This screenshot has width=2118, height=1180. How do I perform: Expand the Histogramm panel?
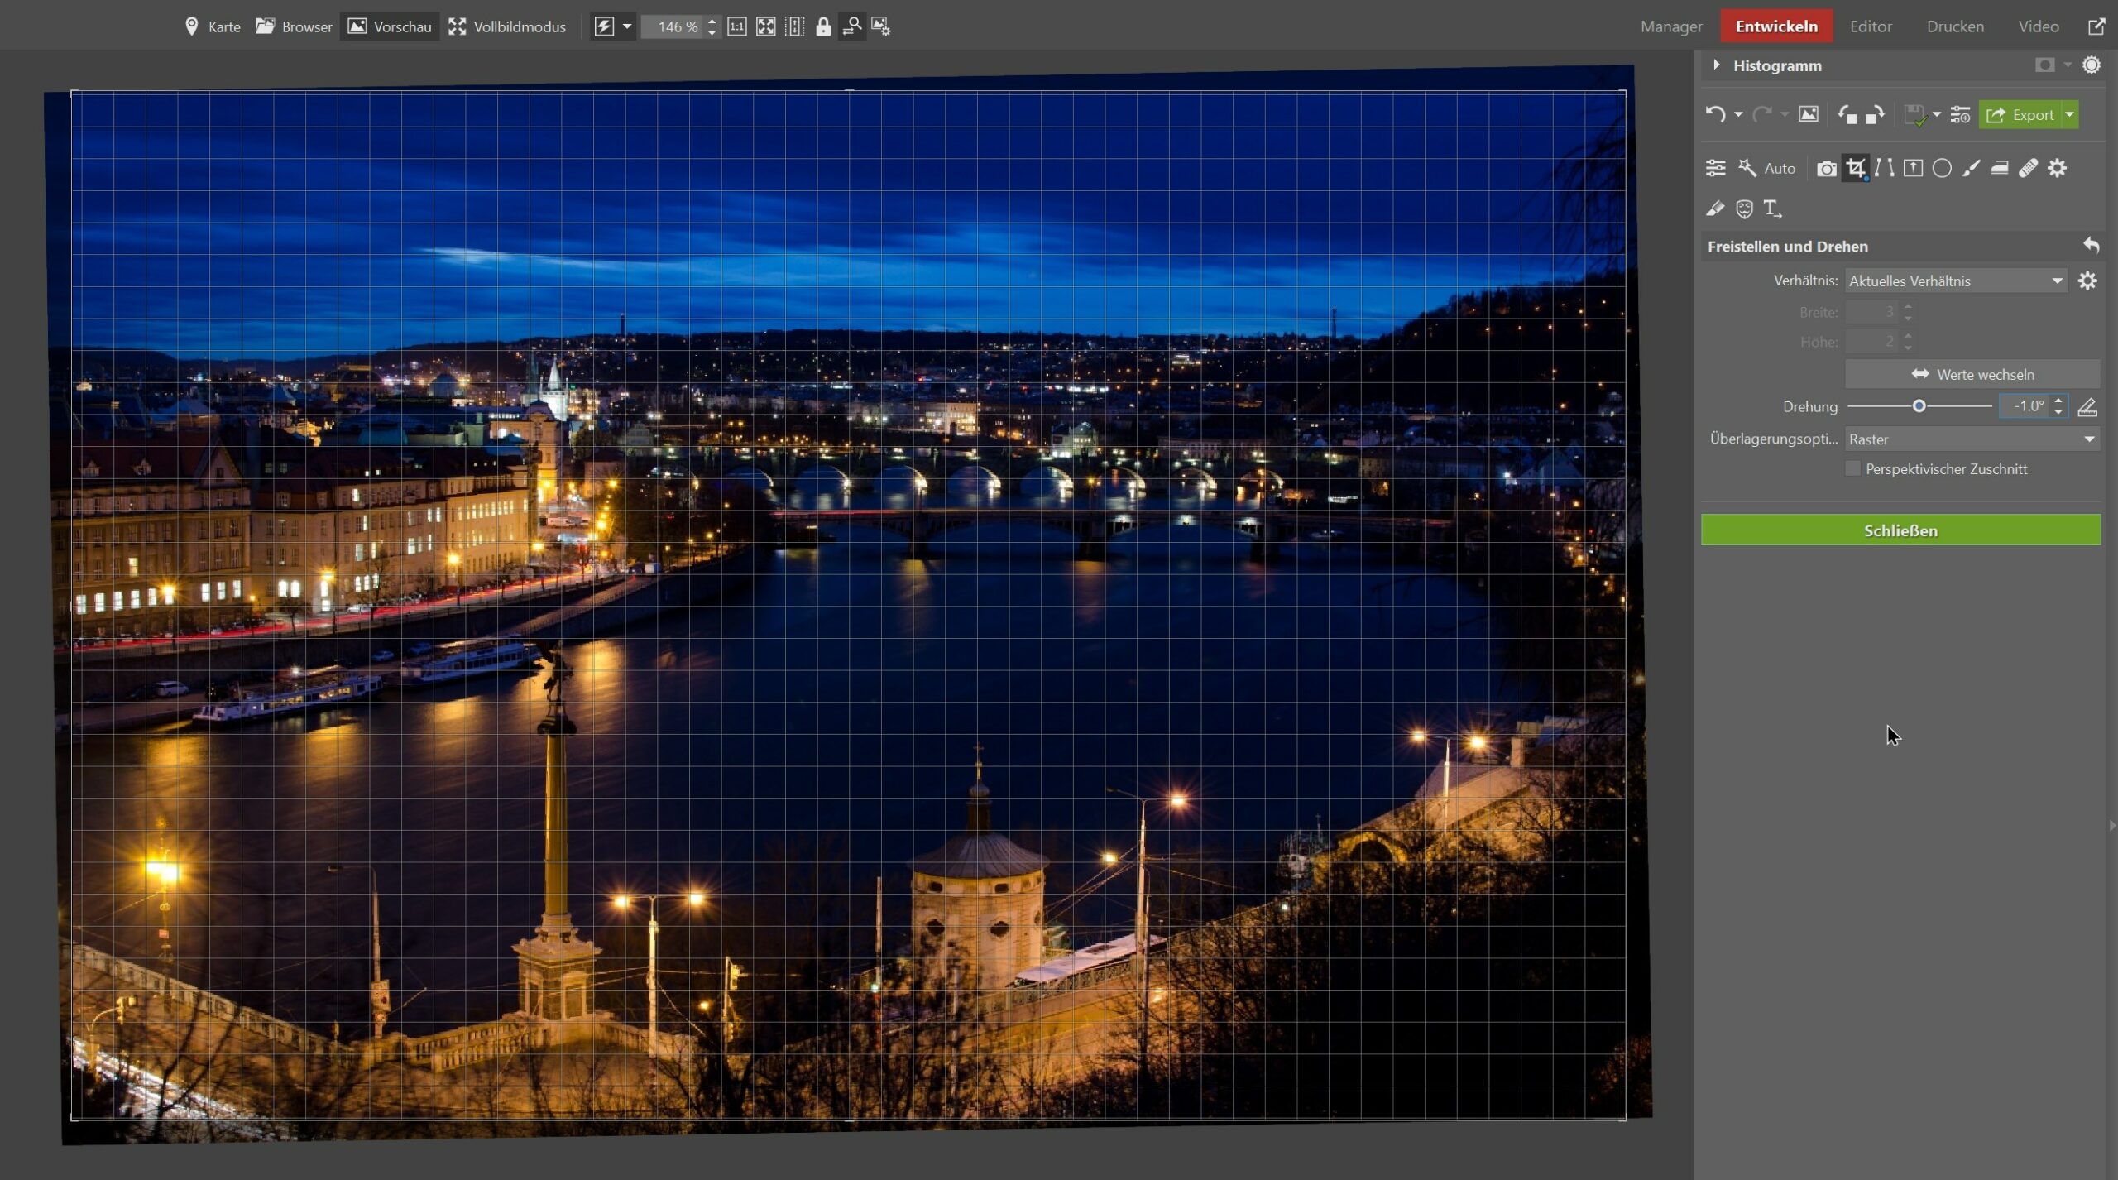(x=1717, y=65)
